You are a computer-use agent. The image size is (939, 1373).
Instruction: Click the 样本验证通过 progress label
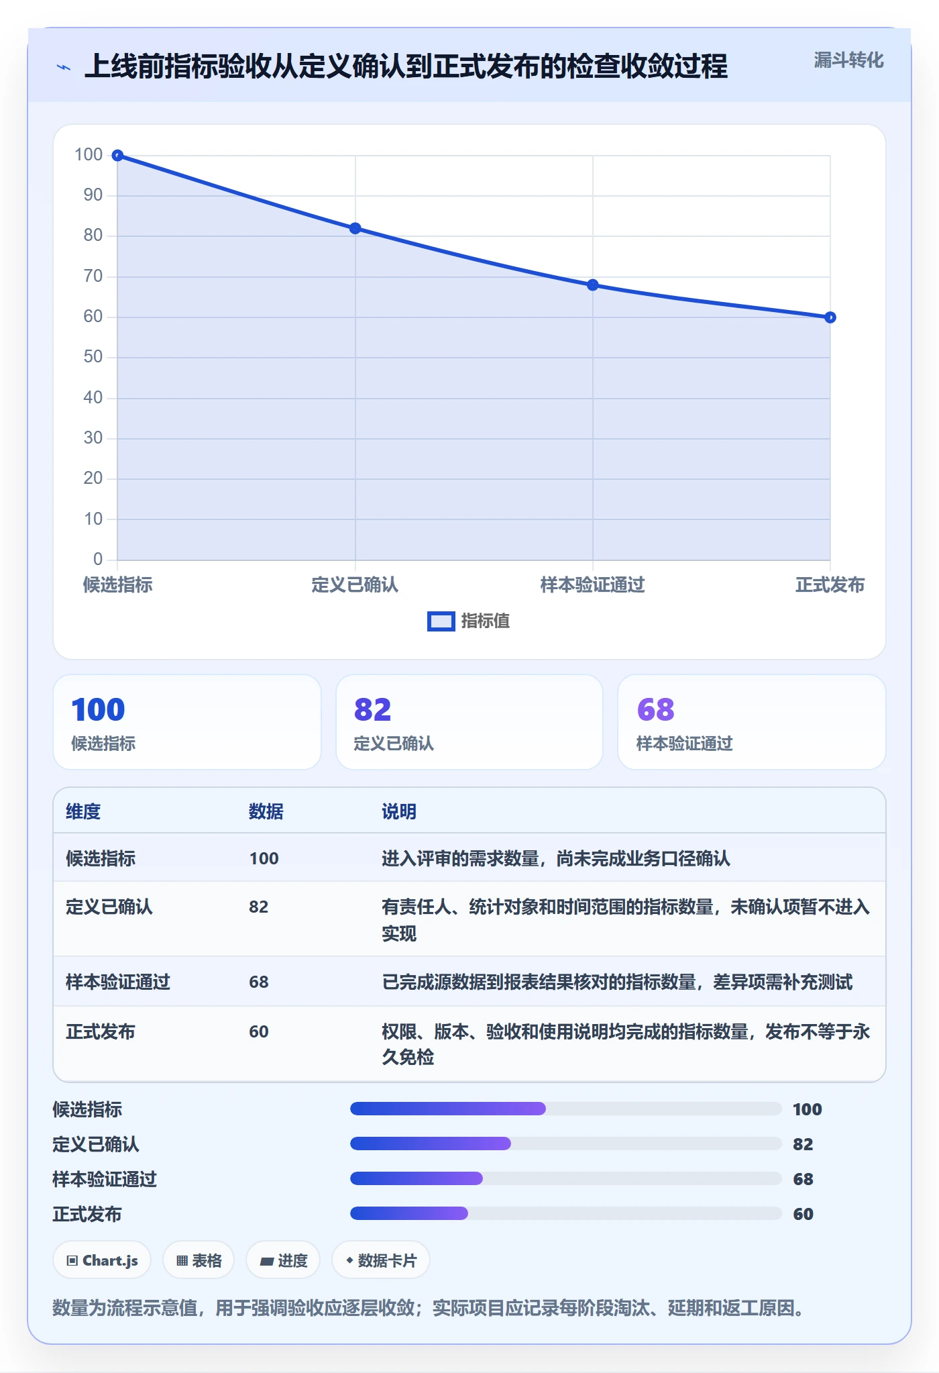pyautogui.click(x=105, y=1179)
